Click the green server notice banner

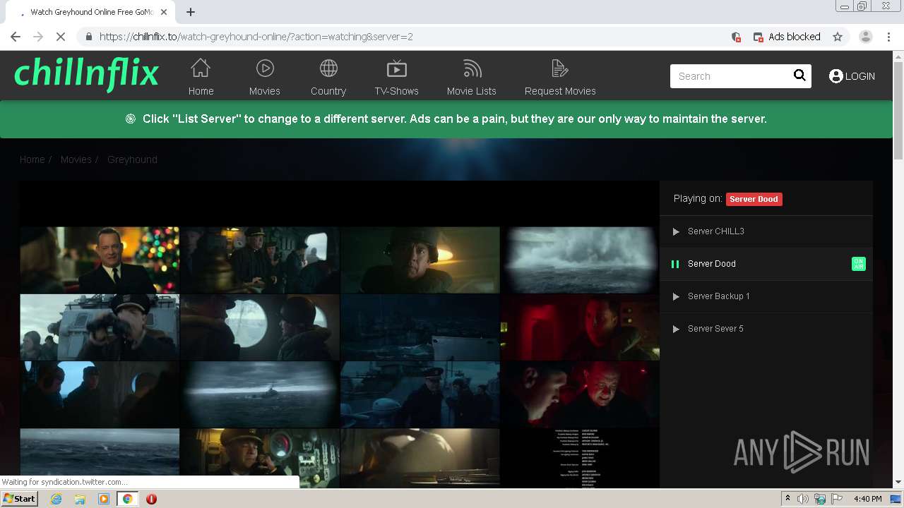tap(447, 119)
